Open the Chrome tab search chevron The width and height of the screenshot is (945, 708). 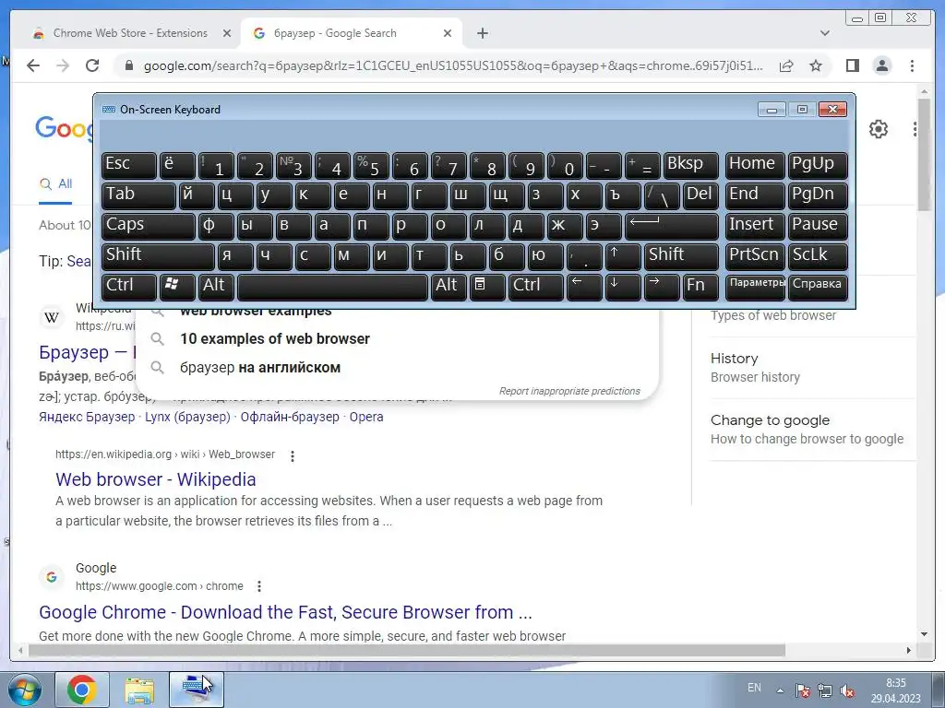coord(825,33)
